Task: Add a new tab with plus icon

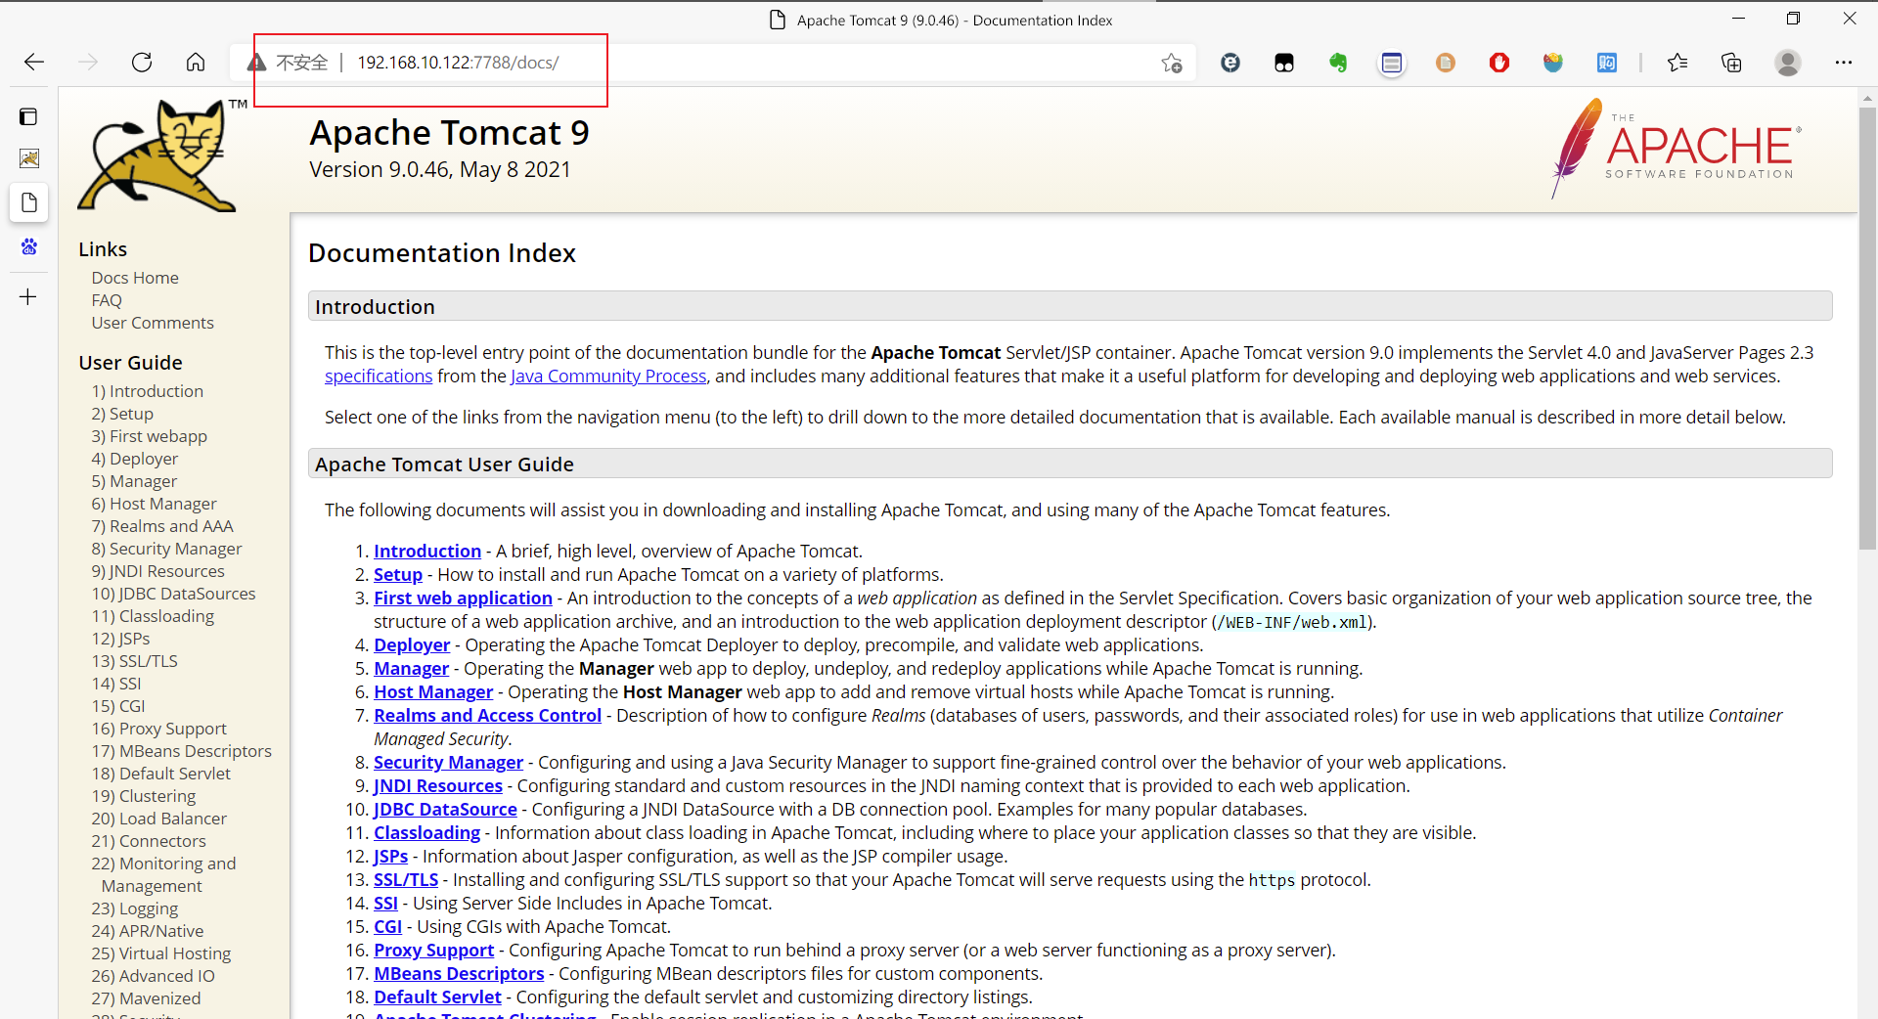Action: point(28,296)
